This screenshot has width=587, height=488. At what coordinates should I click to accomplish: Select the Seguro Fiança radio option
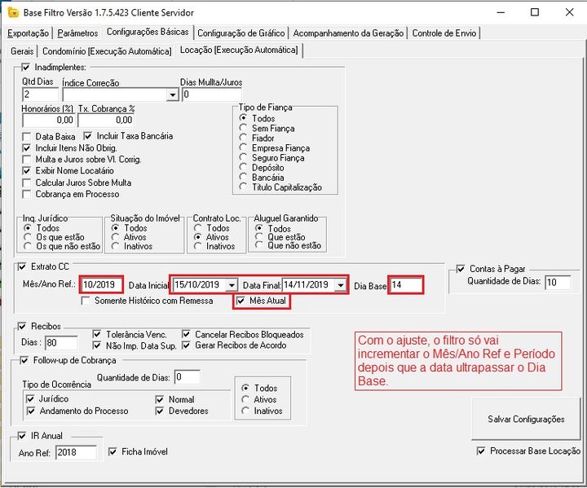coord(243,158)
